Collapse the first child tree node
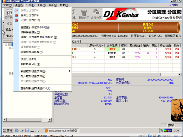Screen dimensions: 183x137 click(x=10, y=48)
